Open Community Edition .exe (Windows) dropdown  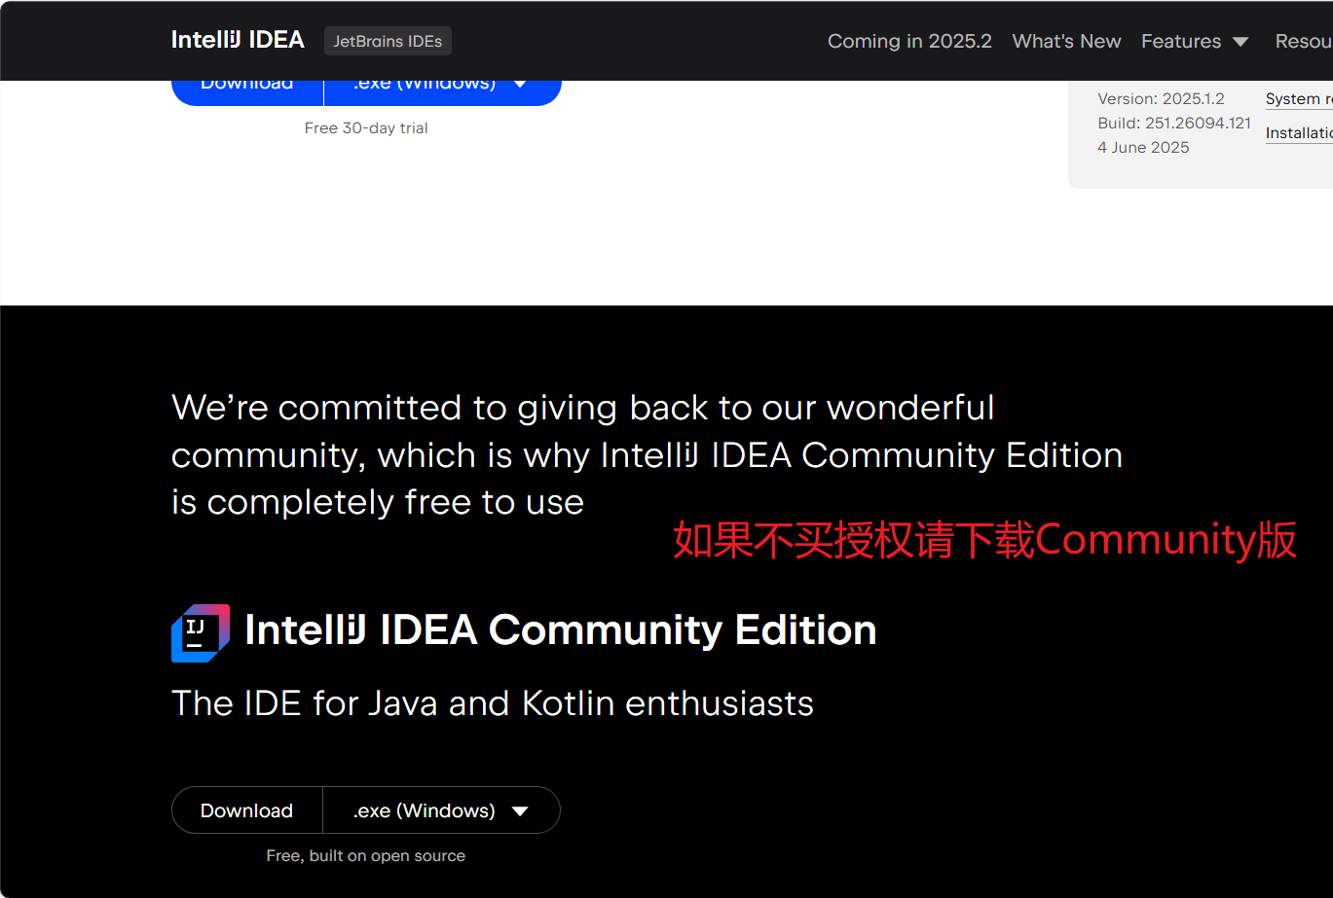coord(441,810)
